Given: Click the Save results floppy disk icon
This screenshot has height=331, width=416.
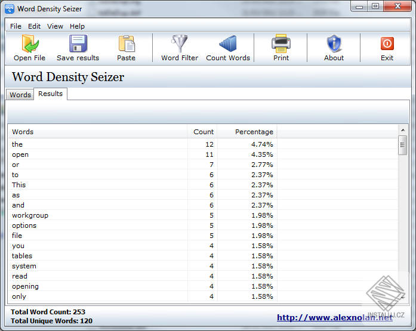Looking at the screenshot, I should [78, 44].
